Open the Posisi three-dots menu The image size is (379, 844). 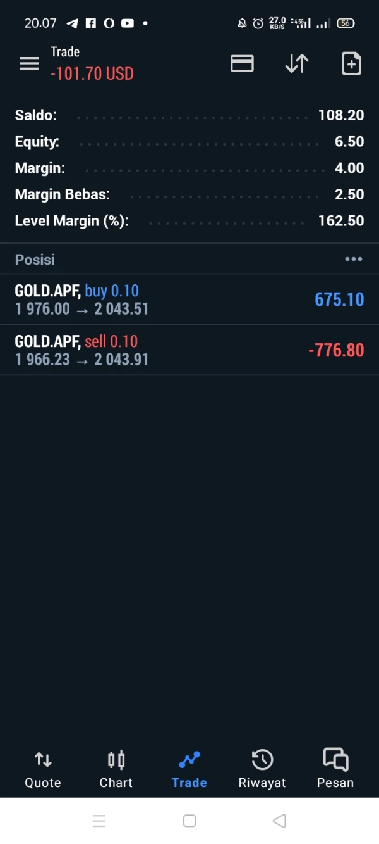[x=353, y=259]
